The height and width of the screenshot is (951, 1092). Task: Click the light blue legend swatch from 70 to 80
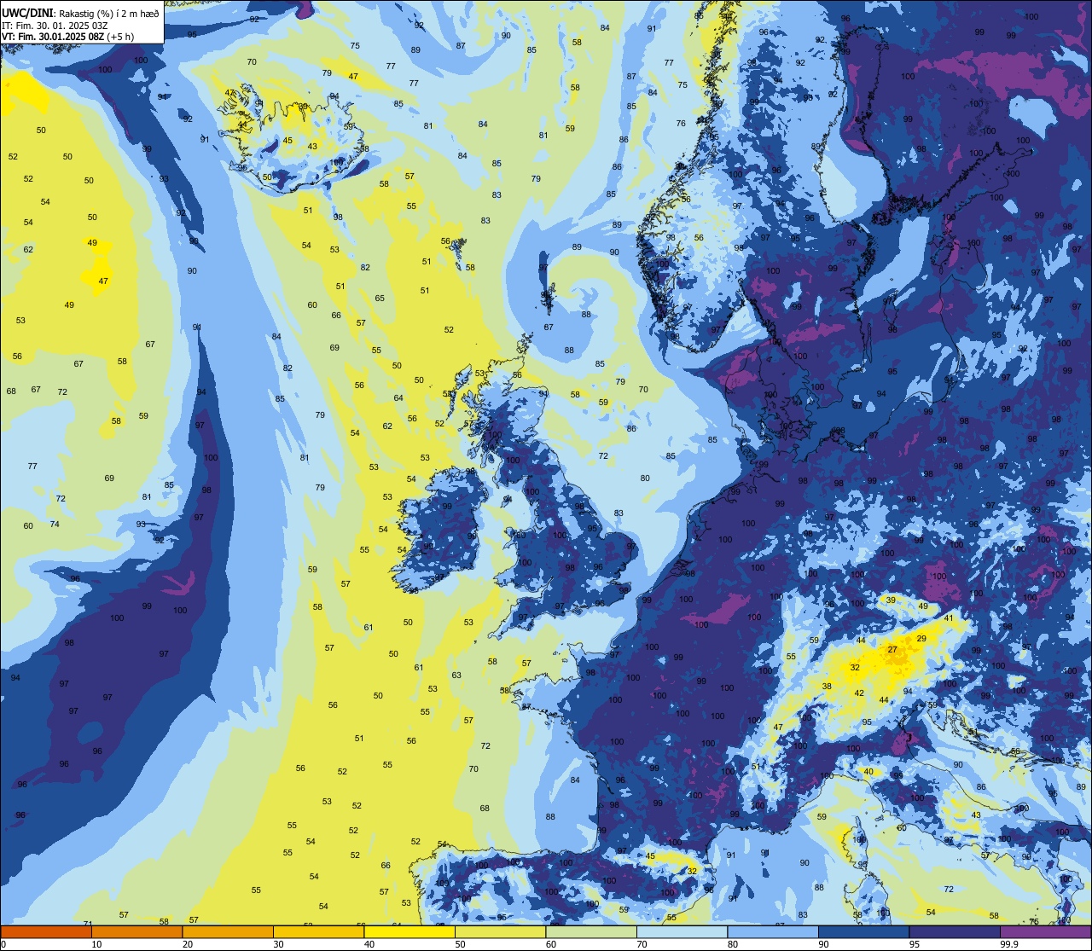click(x=682, y=931)
